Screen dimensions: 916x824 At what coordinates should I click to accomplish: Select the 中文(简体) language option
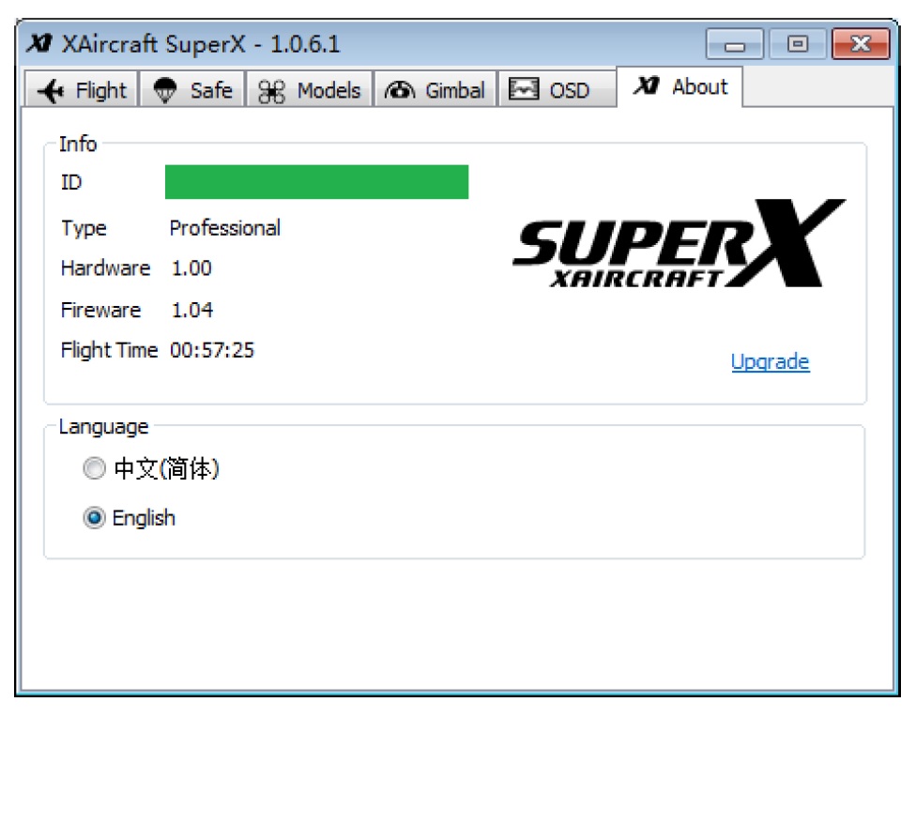(x=95, y=469)
